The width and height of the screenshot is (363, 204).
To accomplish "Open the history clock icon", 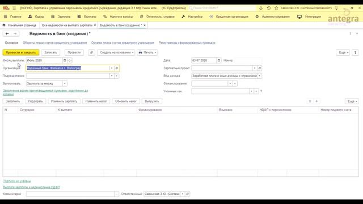I will [x=268, y=8].
